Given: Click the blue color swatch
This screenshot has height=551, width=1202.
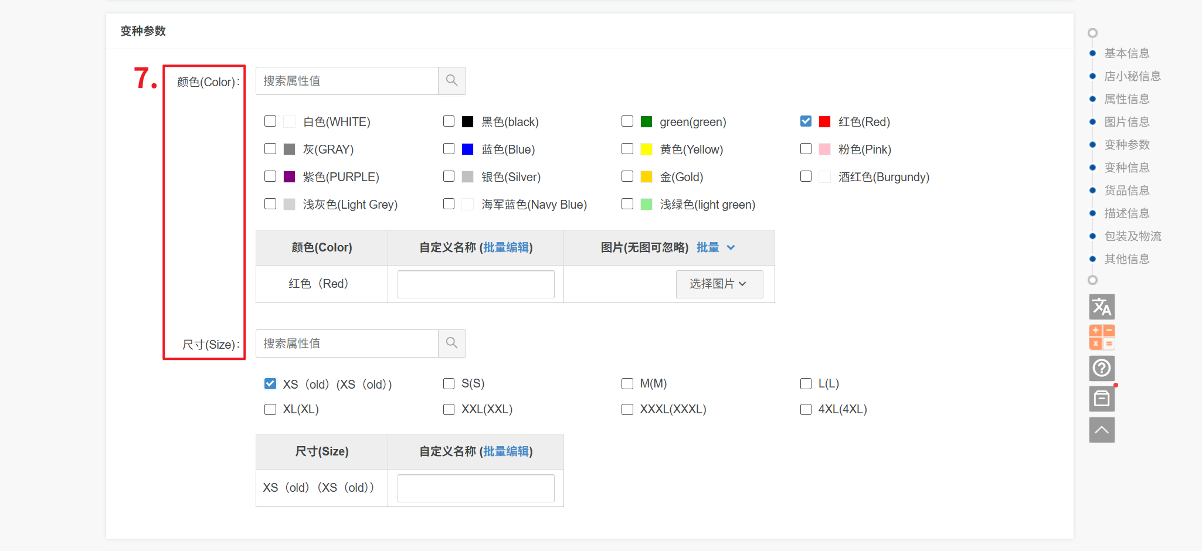Looking at the screenshot, I should coord(467,149).
